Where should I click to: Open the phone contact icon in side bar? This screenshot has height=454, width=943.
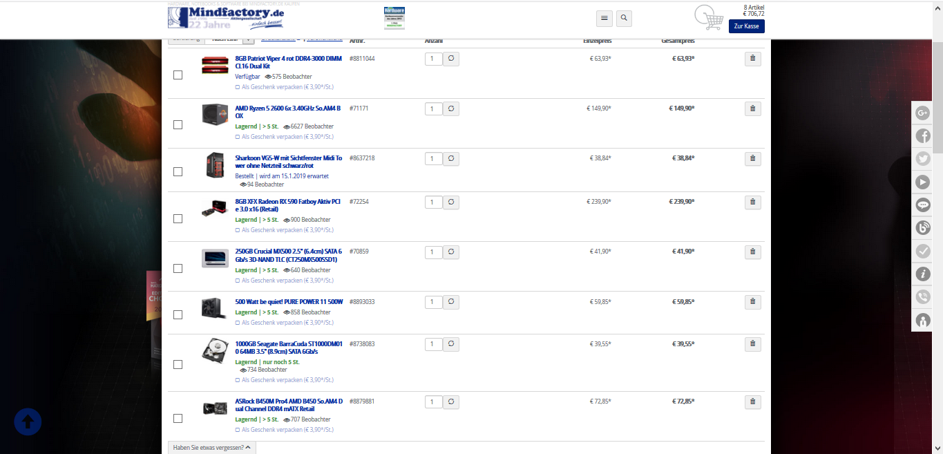[x=923, y=297]
